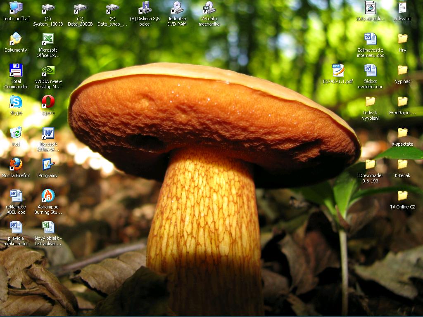This screenshot has height=317, width=423.
Task: Click the Linky.txt text file
Action: [x=402, y=8]
